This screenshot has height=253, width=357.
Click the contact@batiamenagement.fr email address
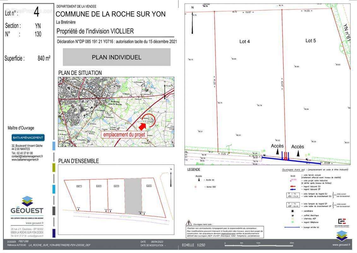(27, 156)
